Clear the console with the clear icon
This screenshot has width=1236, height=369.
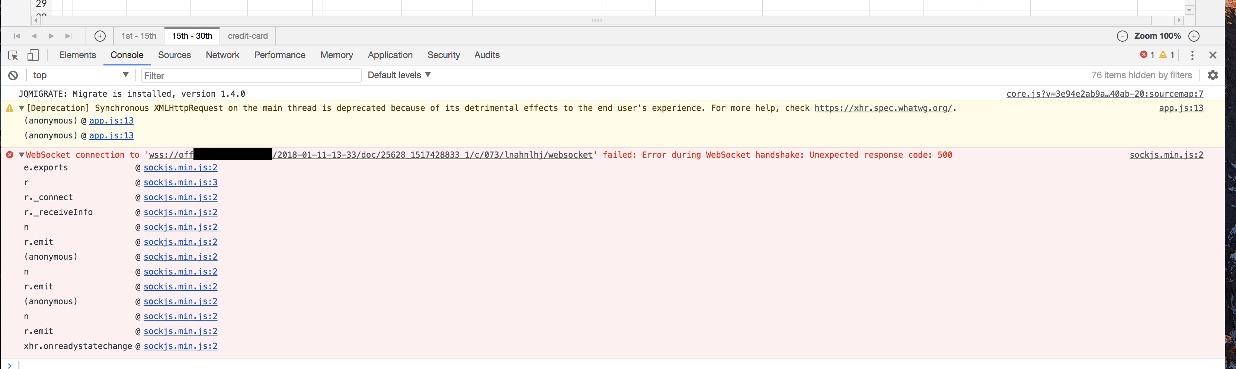tap(13, 76)
